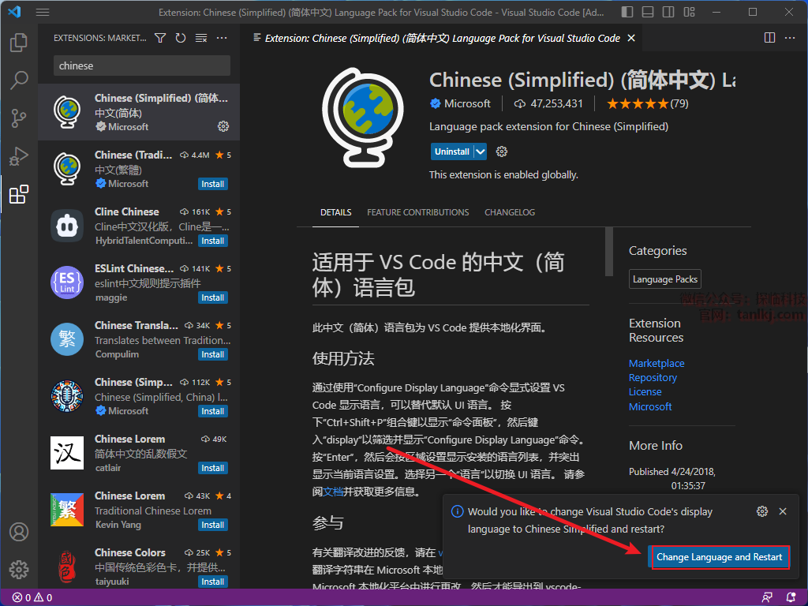The width and height of the screenshot is (808, 606).
Task: Open Run and Debug view icon
Action: click(19, 156)
